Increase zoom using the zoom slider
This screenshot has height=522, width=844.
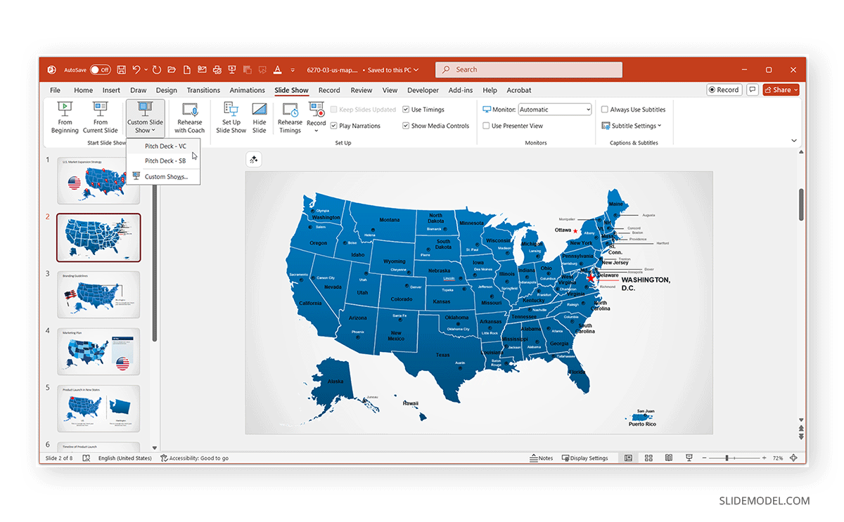[763, 457]
